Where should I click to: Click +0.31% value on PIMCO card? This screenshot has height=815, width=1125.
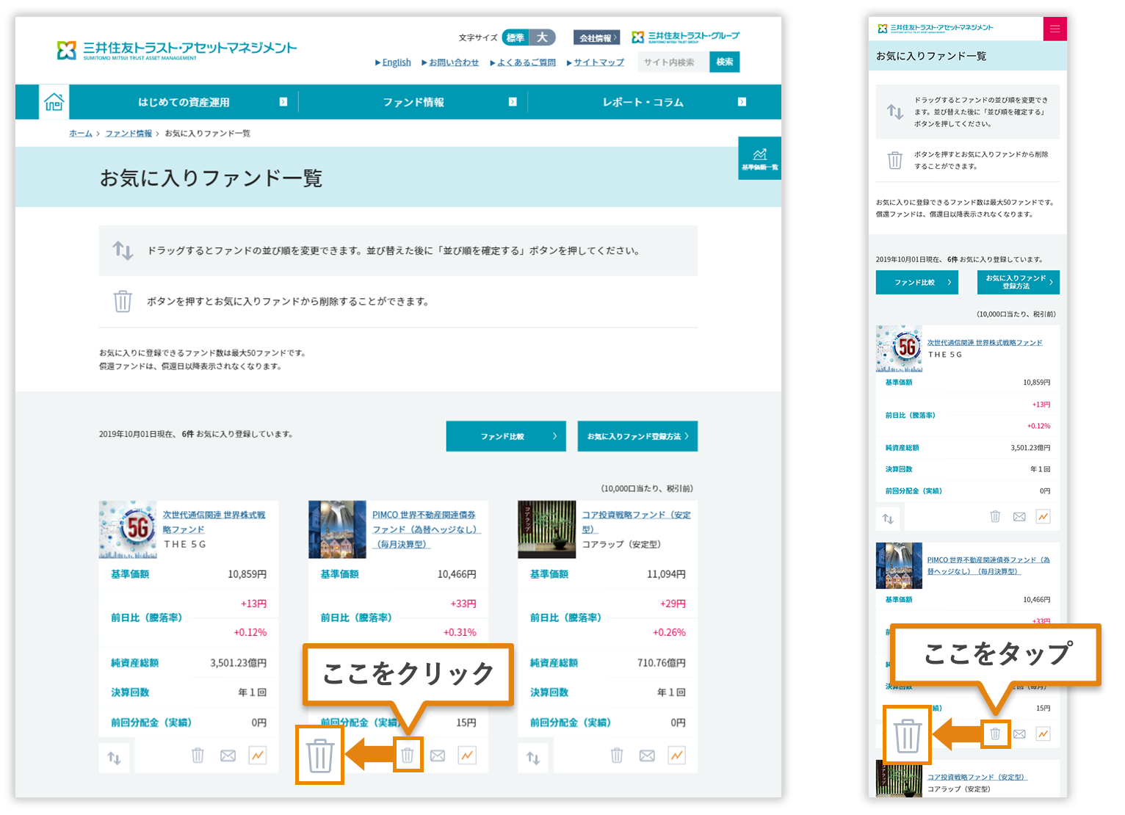coord(460,632)
